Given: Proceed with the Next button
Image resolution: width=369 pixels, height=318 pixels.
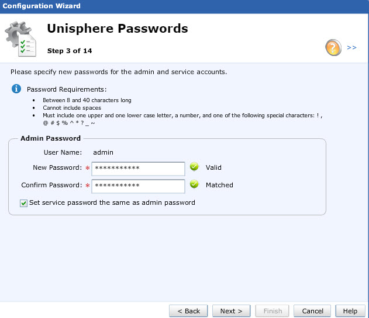Looking at the screenshot, I should click(x=231, y=311).
